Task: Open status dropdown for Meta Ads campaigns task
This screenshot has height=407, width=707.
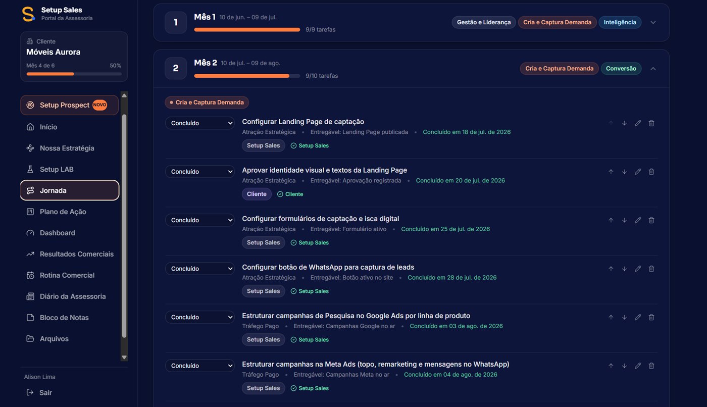Action: tap(200, 366)
